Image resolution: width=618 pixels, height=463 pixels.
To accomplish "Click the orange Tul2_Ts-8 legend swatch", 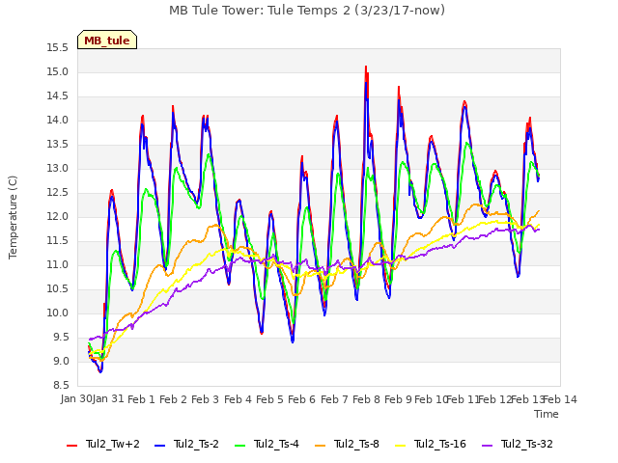I will click(x=320, y=446).
